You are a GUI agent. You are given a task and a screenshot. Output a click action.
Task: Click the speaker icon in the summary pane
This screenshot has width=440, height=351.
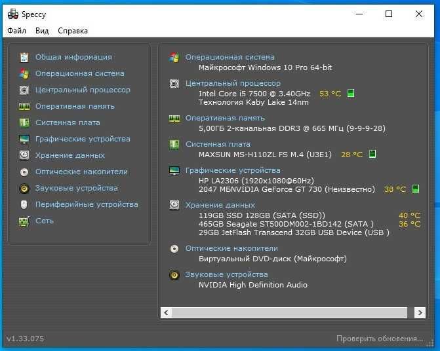174,275
